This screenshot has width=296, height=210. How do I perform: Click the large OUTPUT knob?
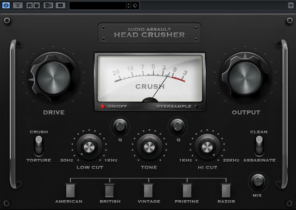pos(245,77)
